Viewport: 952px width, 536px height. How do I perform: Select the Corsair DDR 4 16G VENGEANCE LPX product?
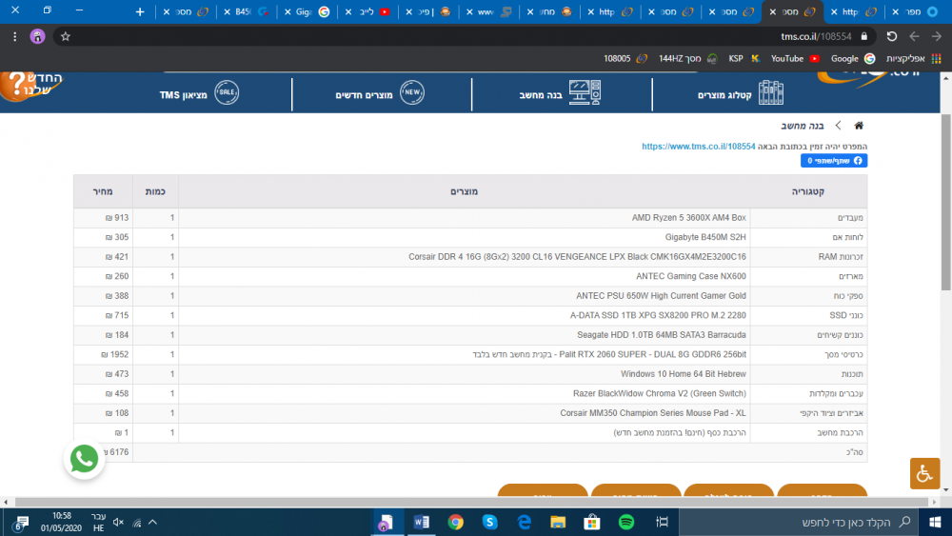577,257
